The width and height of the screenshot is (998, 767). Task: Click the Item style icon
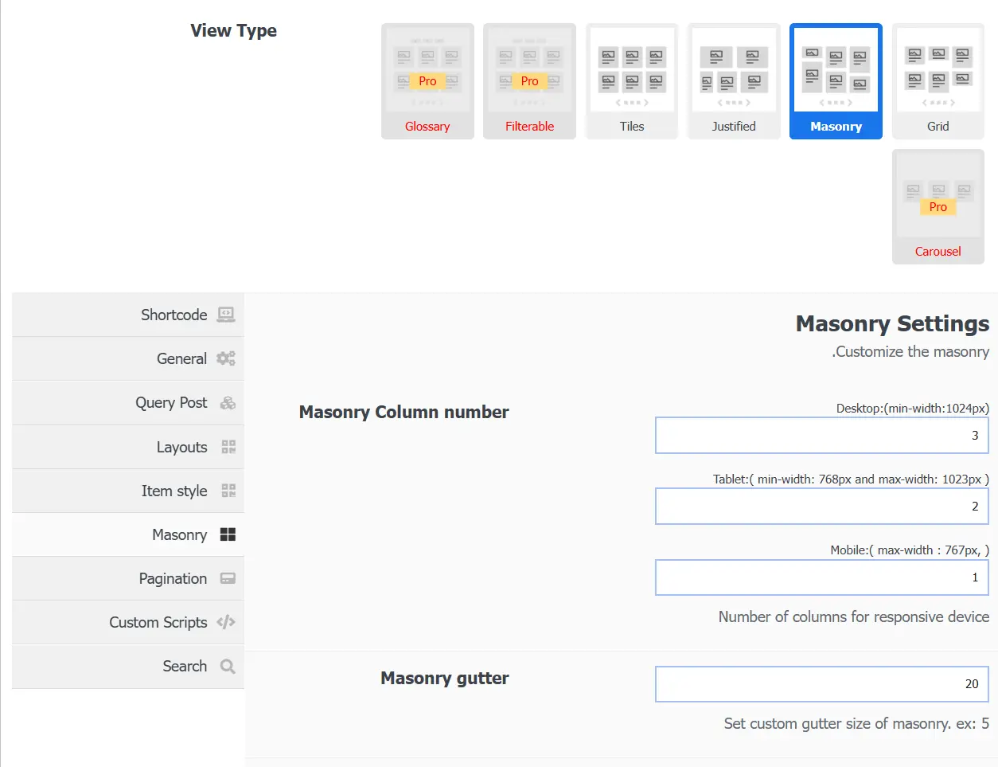(x=228, y=491)
